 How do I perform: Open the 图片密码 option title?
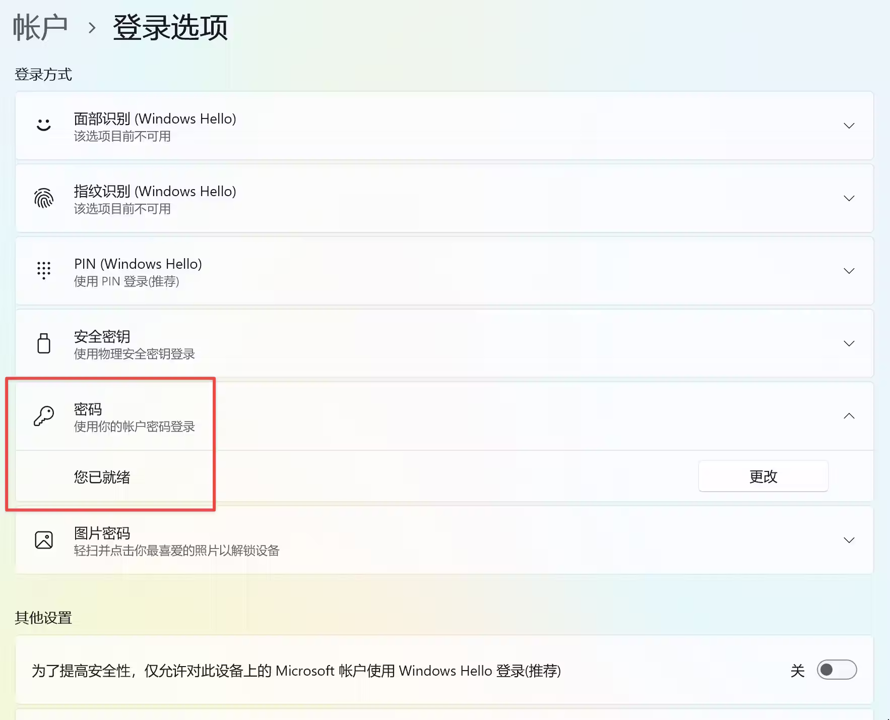point(102,533)
